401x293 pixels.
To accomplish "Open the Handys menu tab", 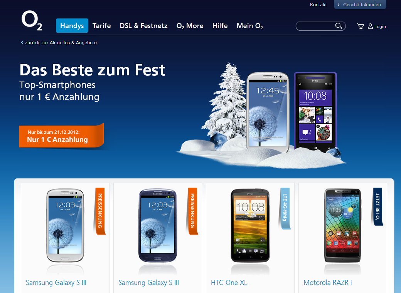I will click(72, 25).
